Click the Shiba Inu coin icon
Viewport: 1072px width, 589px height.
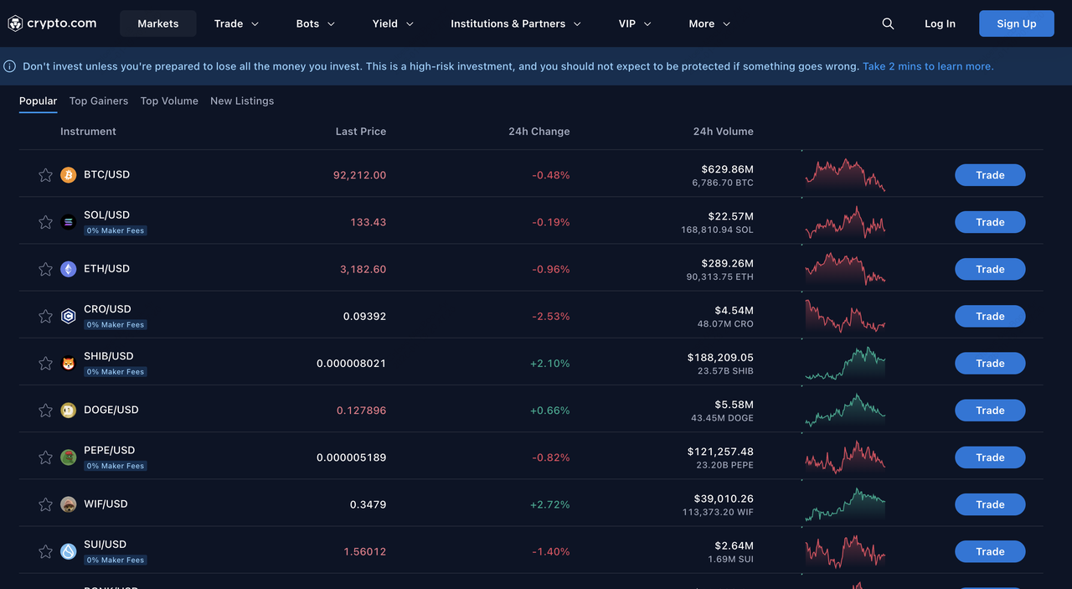point(69,364)
